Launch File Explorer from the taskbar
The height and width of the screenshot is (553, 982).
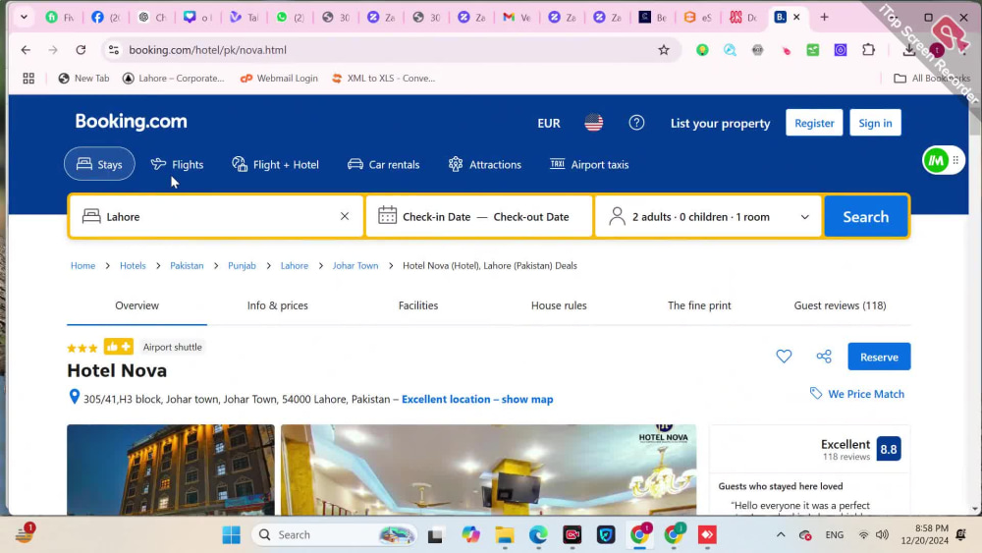tap(505, 535)
